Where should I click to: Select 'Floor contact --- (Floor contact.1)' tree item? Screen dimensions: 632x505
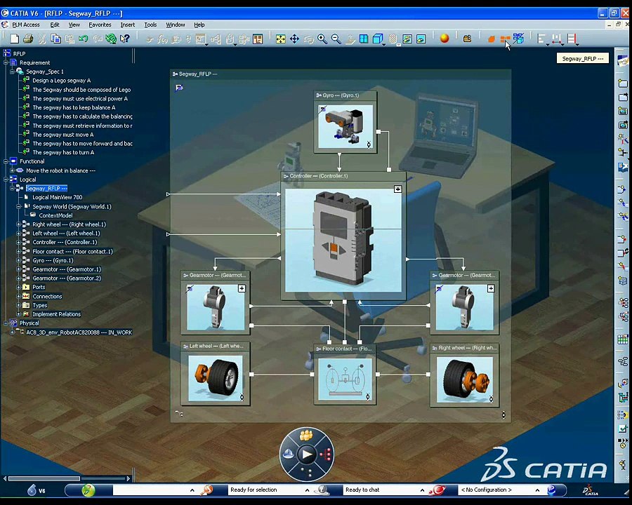click(x=72, y=251)
